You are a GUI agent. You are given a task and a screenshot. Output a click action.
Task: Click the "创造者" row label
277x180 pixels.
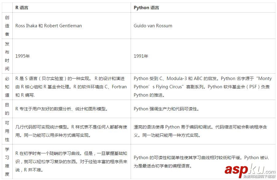click(x=7, y=26)
